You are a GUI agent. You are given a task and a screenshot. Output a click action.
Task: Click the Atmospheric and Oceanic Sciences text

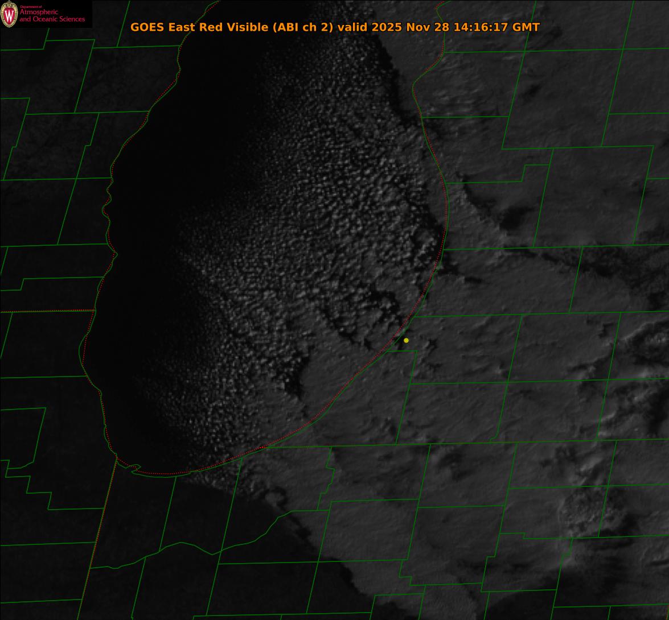(52, 16)
